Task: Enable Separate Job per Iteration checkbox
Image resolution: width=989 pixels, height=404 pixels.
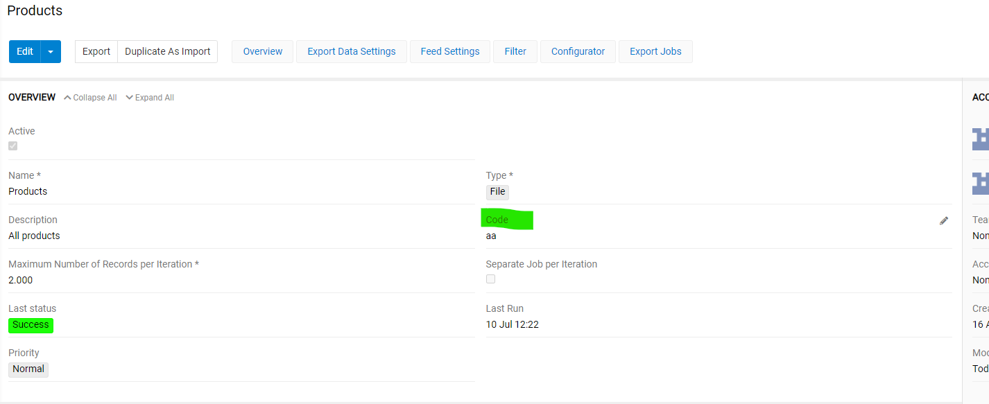Action: pos(490,279)
